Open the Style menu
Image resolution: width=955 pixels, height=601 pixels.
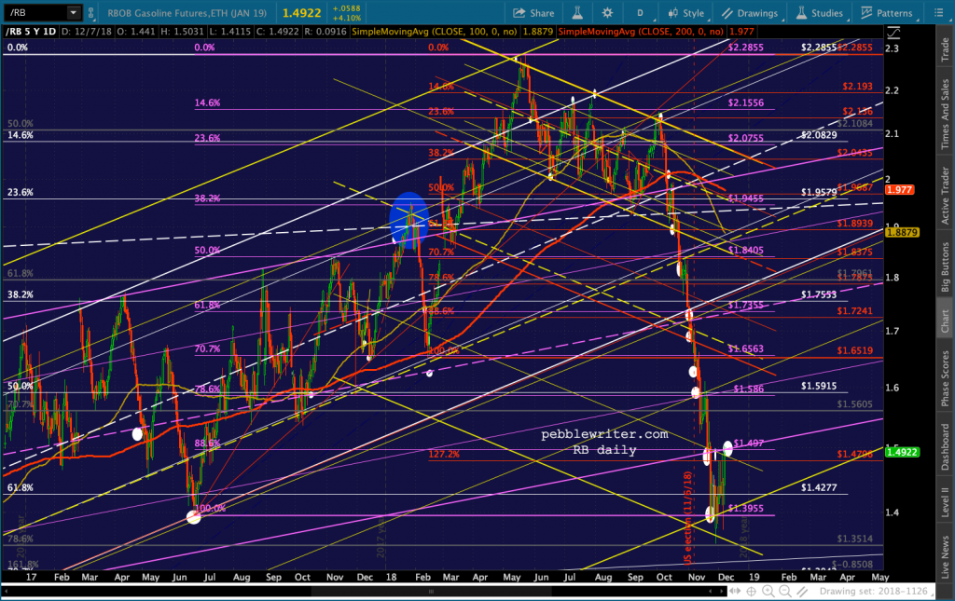pos(686,13)
